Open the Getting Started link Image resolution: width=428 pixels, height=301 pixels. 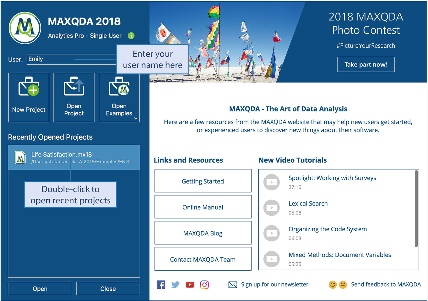[203, 181]
